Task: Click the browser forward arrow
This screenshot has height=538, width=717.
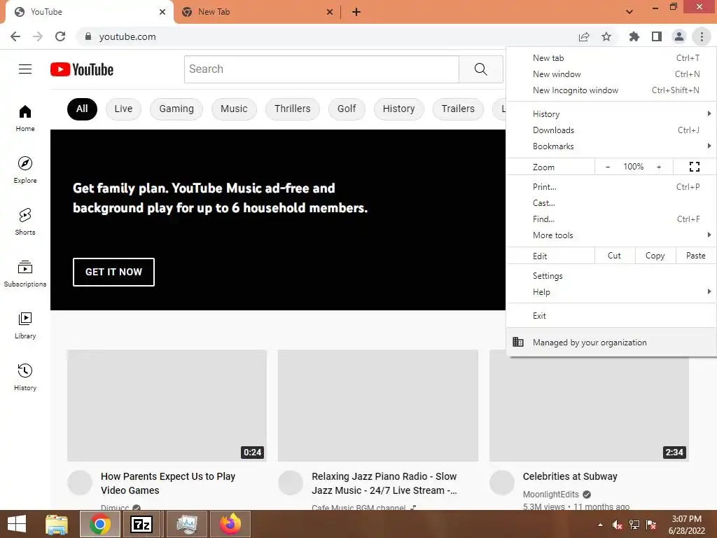Action: tap(38, 36)
